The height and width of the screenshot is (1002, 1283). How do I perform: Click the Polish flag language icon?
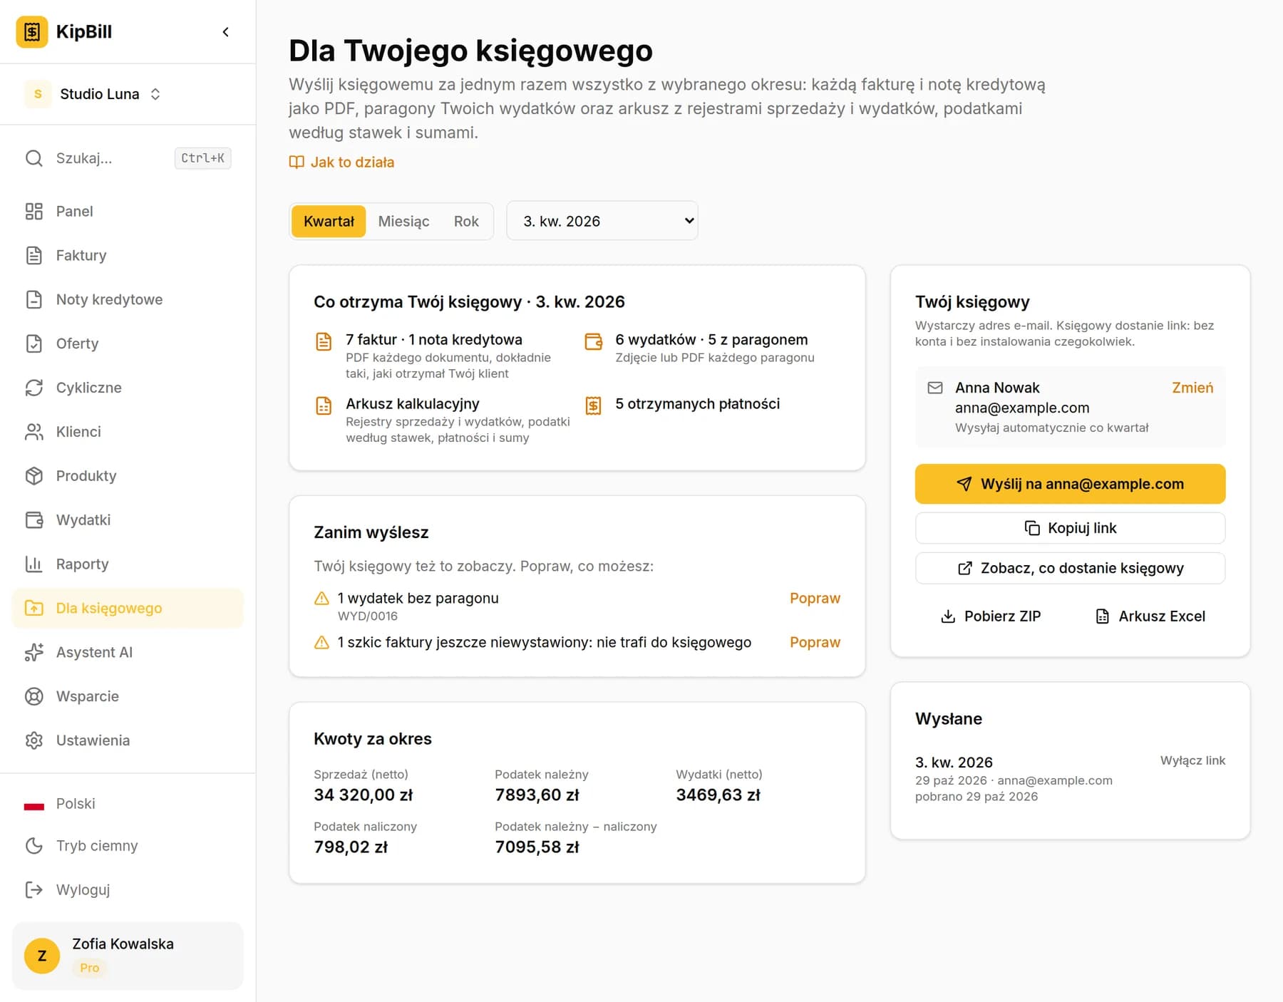(x=34, y=805)
